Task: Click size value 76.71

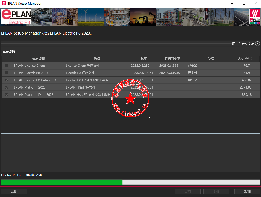Action: [x=247, y=65]
